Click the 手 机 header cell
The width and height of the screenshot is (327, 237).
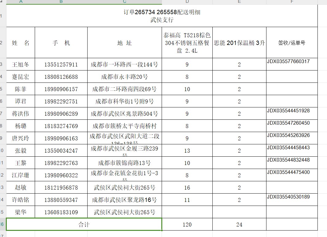(x=61, y=42)
